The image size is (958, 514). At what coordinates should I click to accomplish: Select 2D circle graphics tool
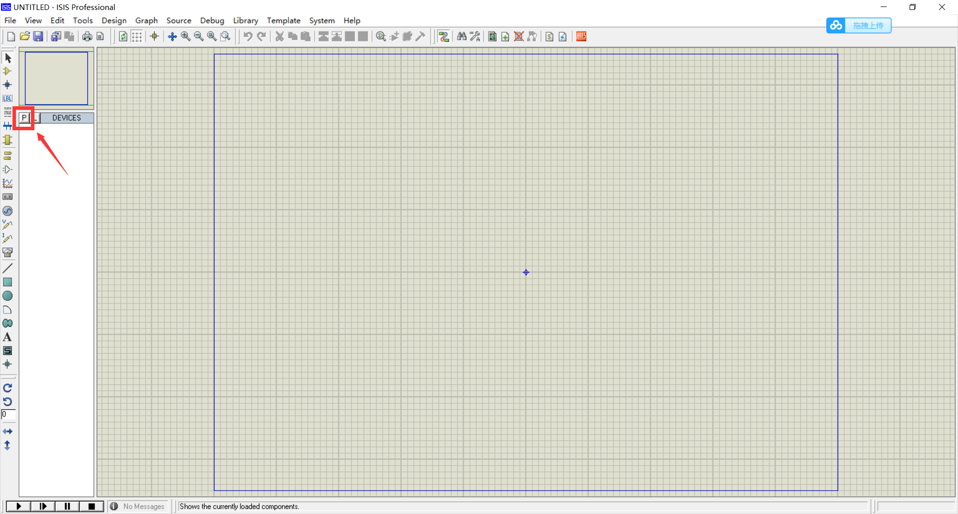tap(7, 296)
